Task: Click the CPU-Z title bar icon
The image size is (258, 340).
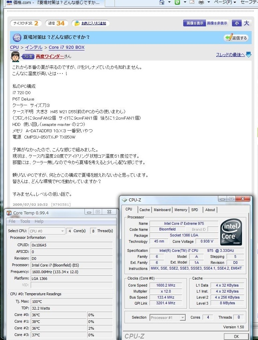Action: [x=124, y=200]
